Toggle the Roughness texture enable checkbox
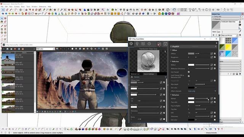The image size is (244, 137). [x=215, y=57]
